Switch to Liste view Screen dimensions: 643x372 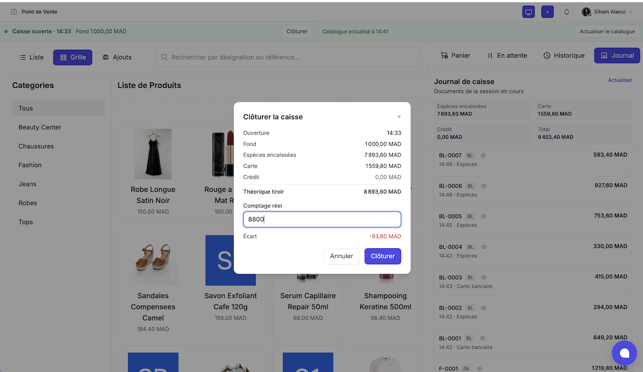pyautogui.click(x=31, y=58)
